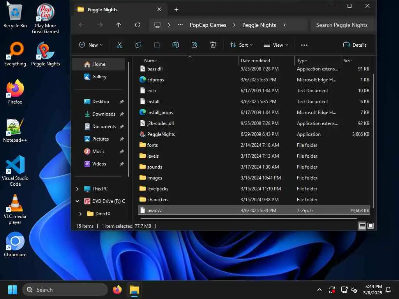Open VLC media player desktop shortcut
Screen dimensions: 399x299
[x=15, y=209]
